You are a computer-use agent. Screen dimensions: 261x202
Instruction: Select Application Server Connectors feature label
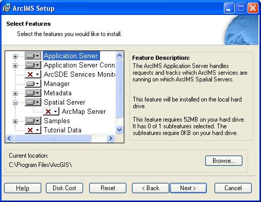tap(79, 65)
